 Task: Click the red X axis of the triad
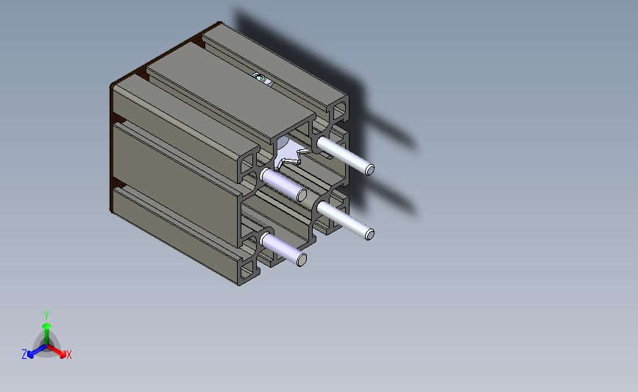57,352
